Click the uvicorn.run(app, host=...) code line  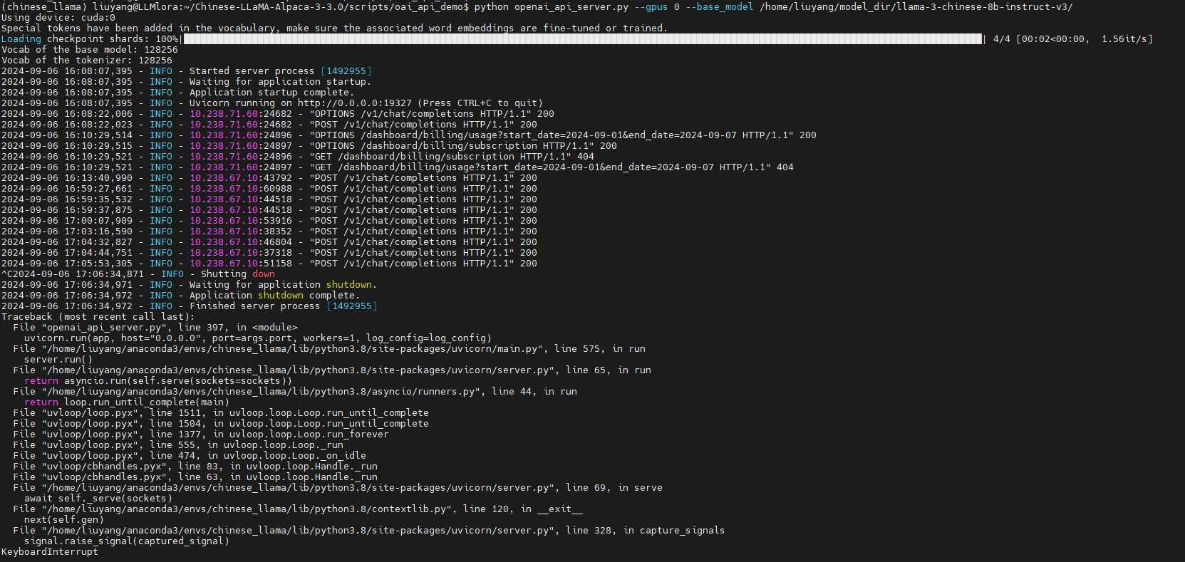pyautogui.click(x=257, y=338)
